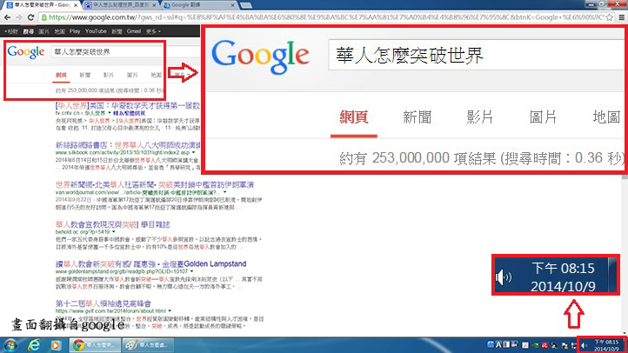This screenshot has width=628, height=353.
Task: Click 搜尋 in the black Google bar
Action: click(x=29, y=31)
